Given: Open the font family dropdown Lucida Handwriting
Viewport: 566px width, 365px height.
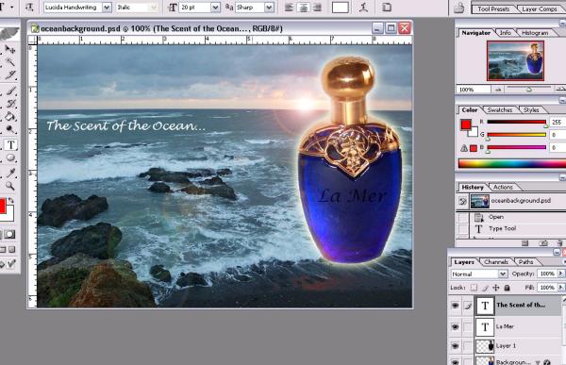Looking at the screenshot, I should point(107,8).
